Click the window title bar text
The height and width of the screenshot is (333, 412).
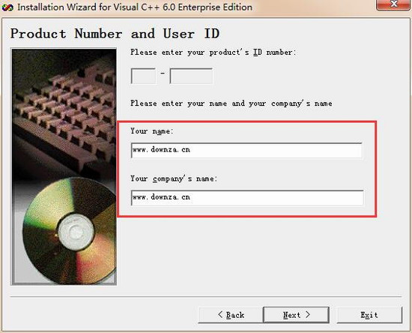pos(135,7)
